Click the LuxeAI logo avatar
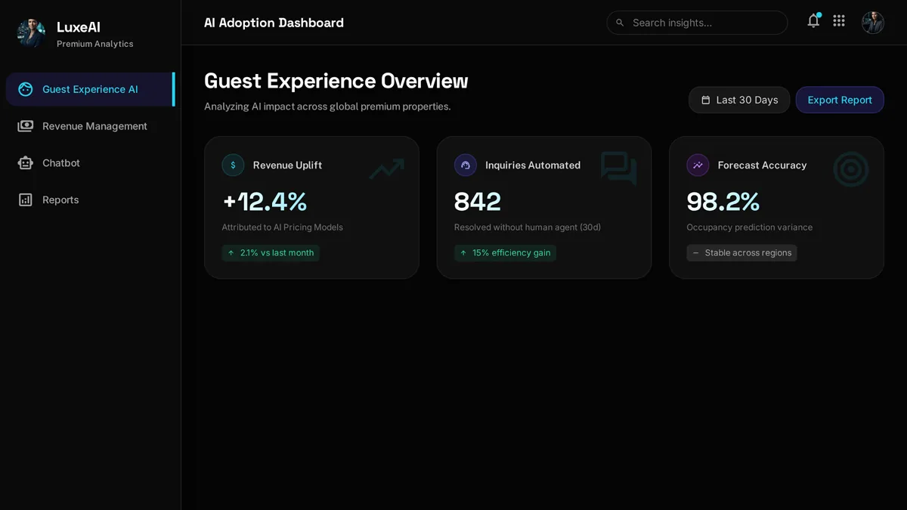 tap(32, 33)
